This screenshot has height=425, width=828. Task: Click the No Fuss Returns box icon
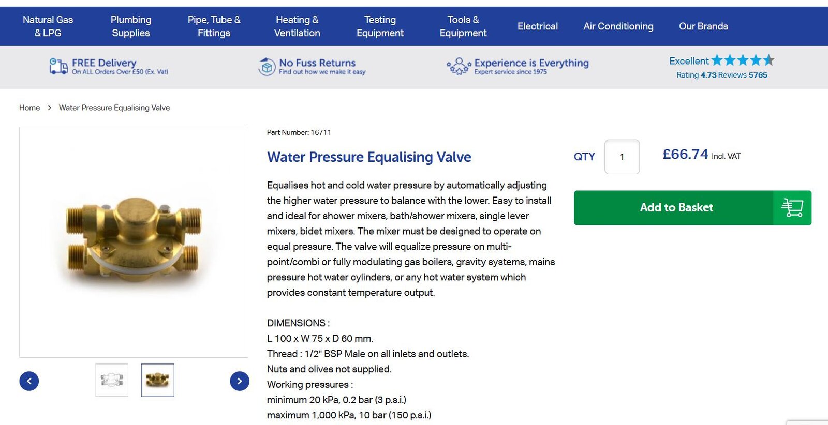267,67
